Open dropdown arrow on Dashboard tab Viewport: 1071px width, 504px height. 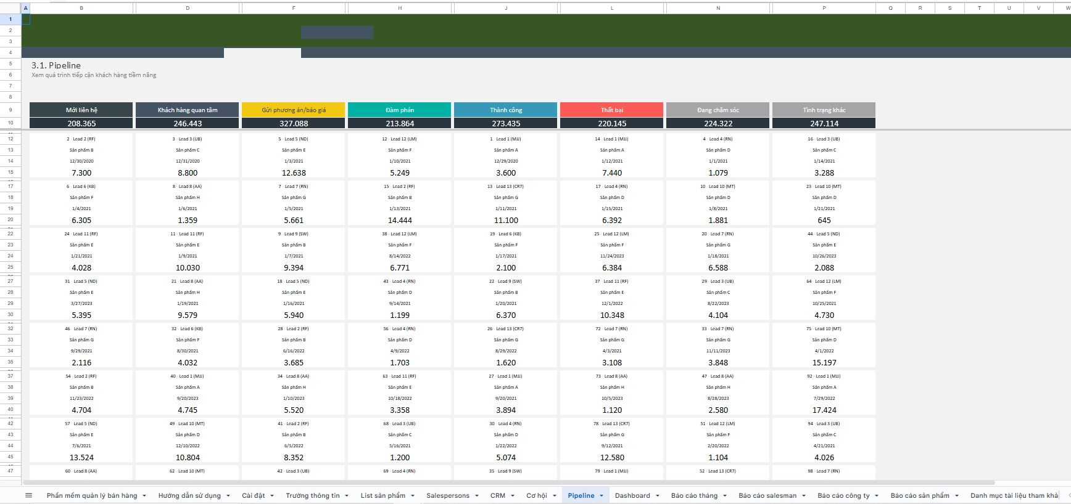pyautogui.click(x=658, y=495)
